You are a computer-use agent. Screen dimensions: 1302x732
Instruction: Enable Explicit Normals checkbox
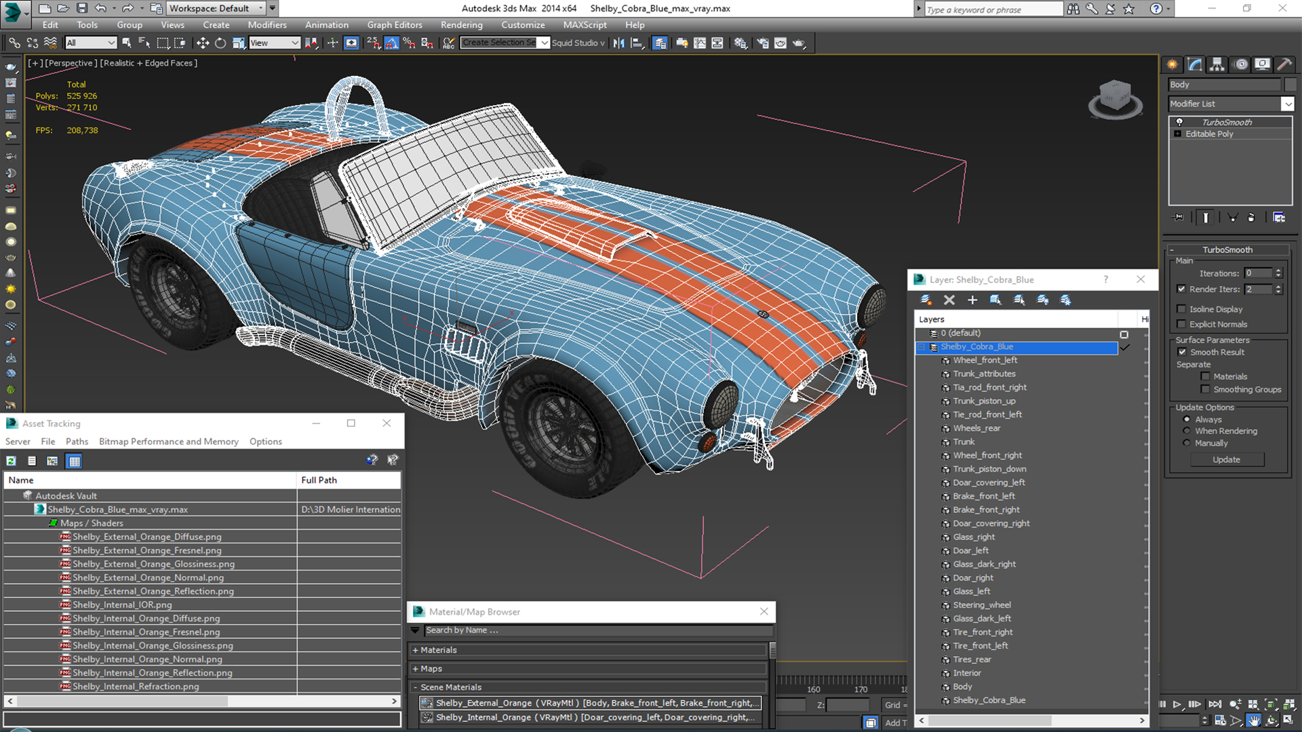pyautogui.click(x=1181, y=324)
